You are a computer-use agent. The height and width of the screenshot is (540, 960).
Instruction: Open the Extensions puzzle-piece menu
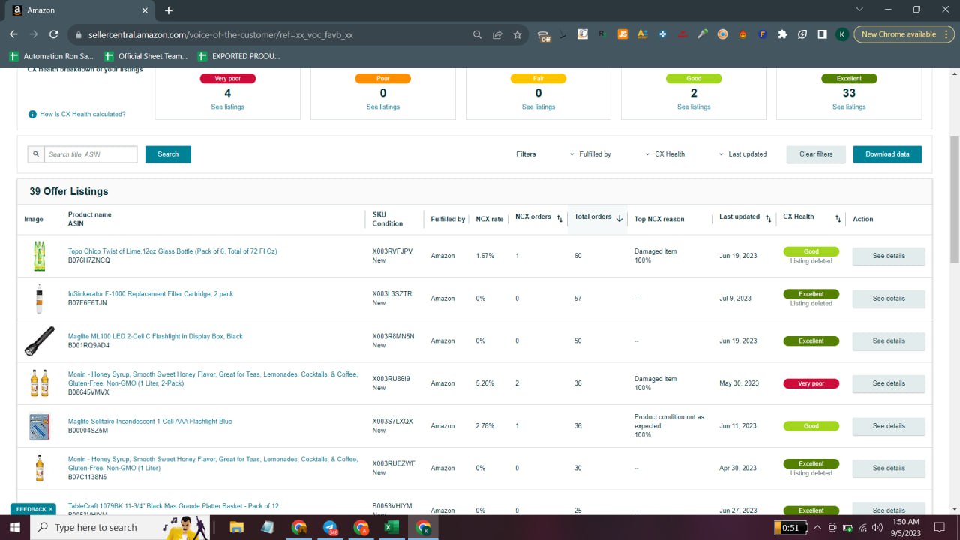(x=783, y=34)
